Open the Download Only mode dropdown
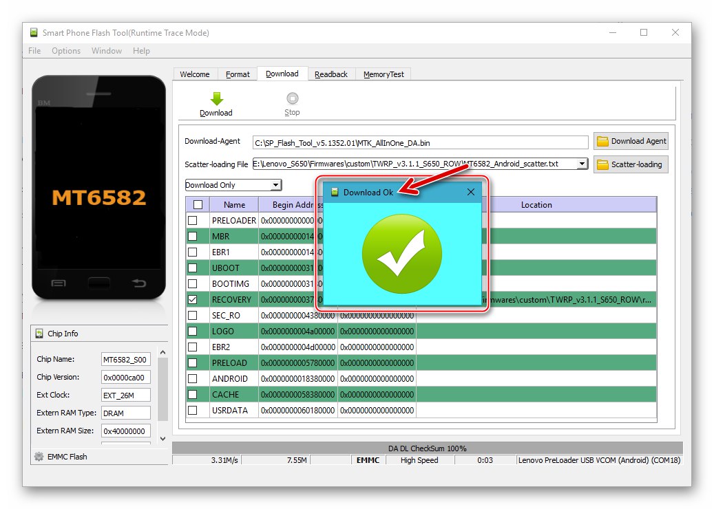 click(277, 184)
